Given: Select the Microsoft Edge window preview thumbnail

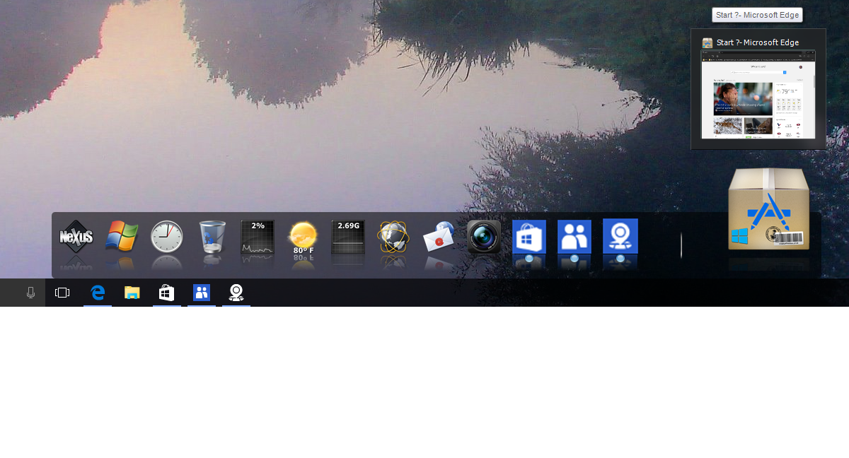Looking at the screenshot, I should tap(758, 94).
